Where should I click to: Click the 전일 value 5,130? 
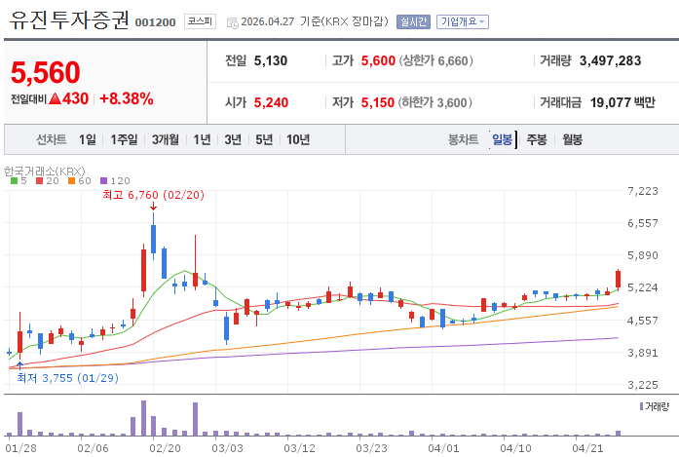271,61
